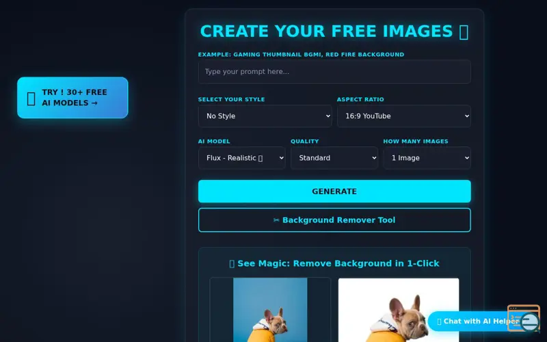
Task: Click the prompt text input field
Action: coord(334,72)
